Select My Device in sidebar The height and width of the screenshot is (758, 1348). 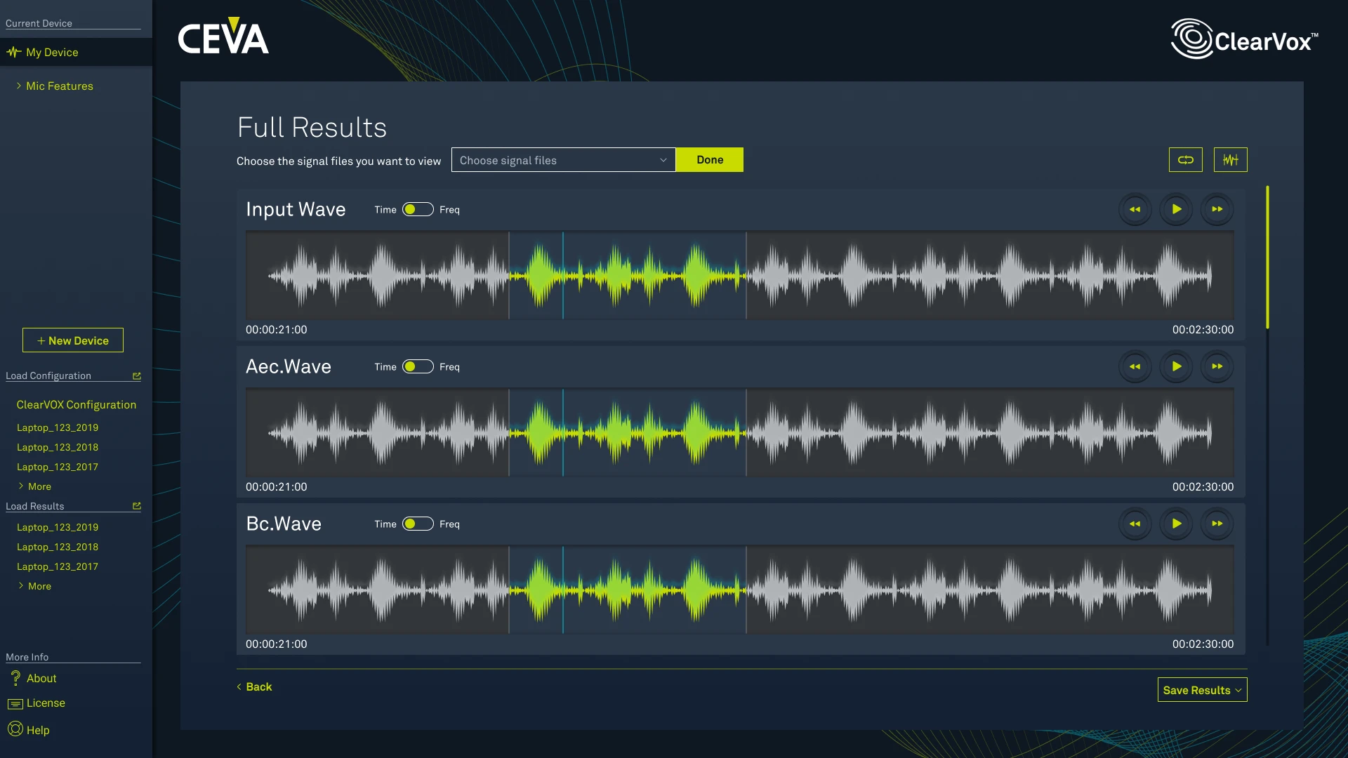52,53
